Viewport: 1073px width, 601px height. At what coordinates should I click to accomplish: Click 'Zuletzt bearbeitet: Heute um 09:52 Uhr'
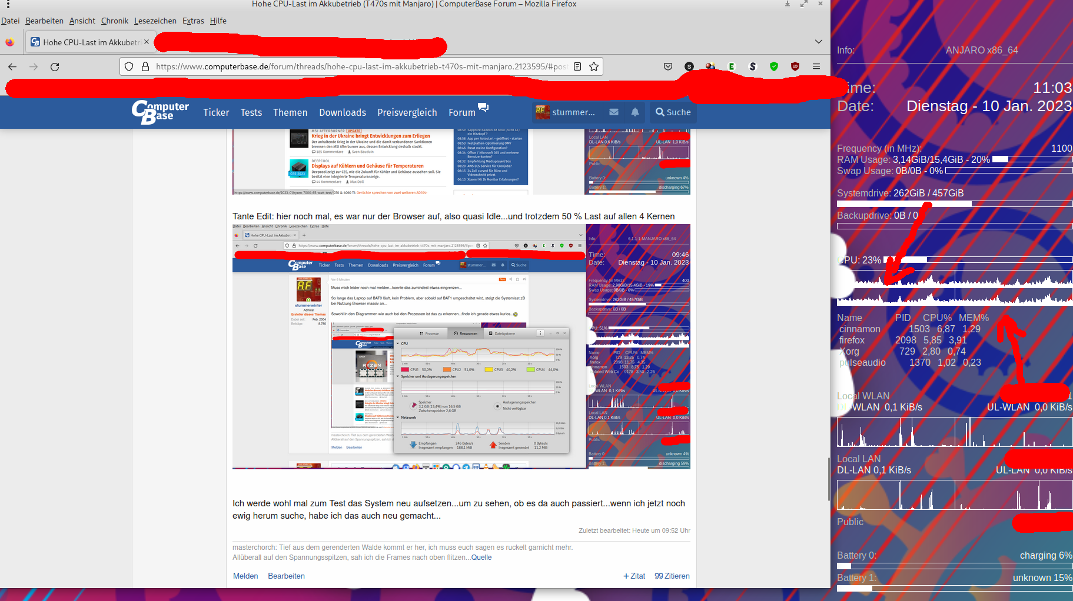(x=634, y=530)
